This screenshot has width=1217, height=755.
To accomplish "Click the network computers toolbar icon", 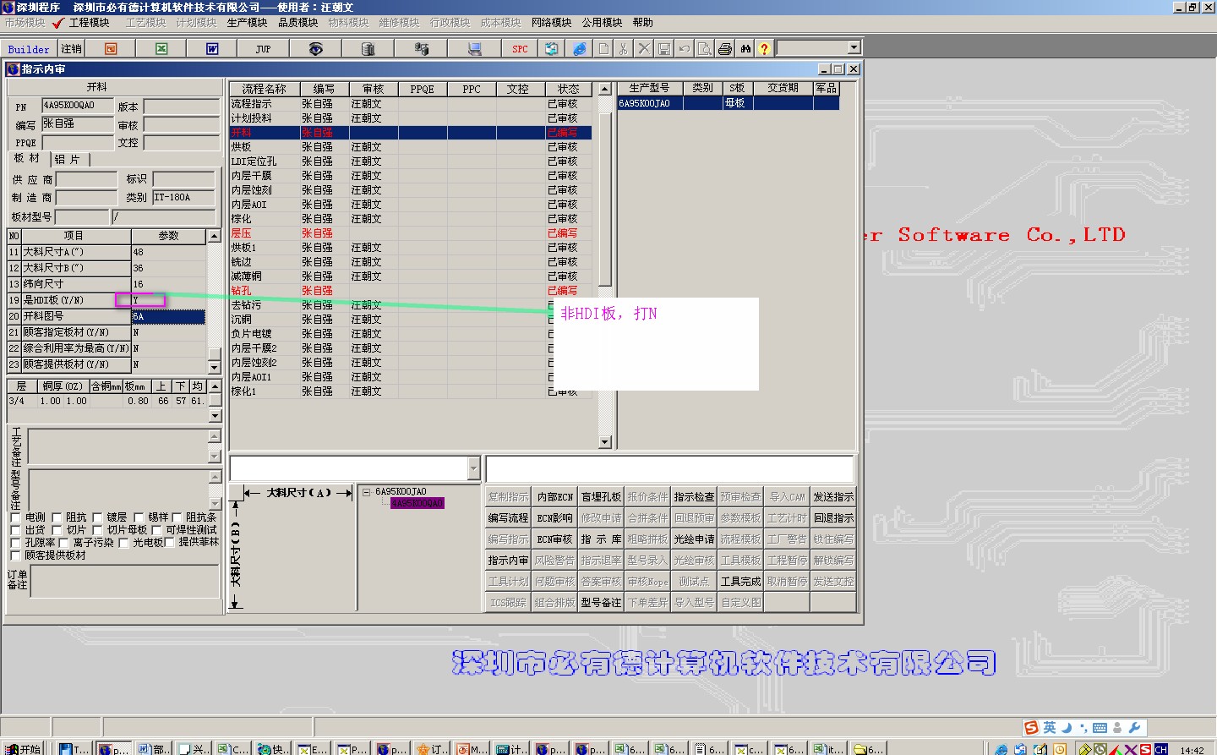I will (422, 49).
